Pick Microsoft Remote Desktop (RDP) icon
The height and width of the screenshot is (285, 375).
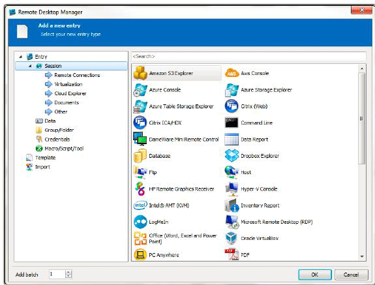tap(232, 222)
